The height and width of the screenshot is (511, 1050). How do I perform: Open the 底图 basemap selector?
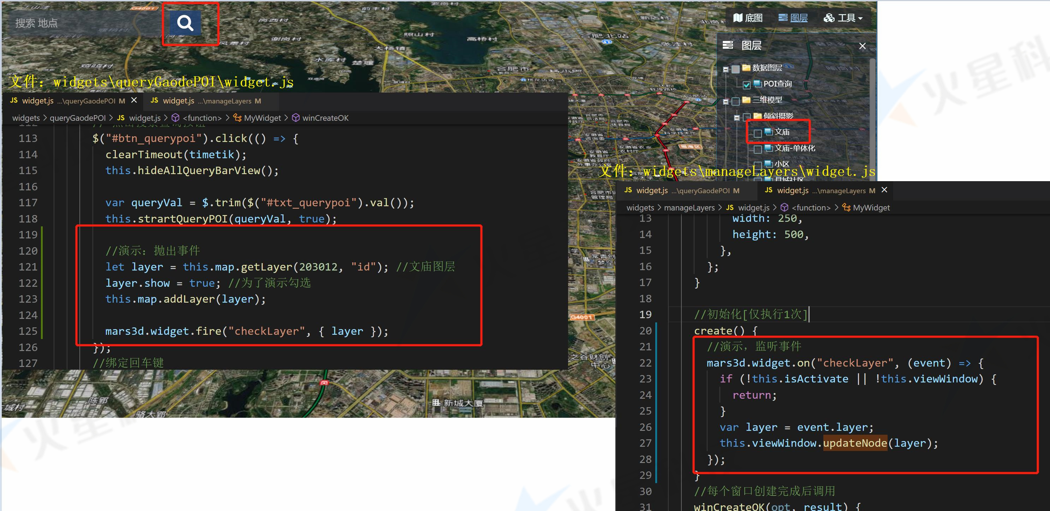coord(747,18)
